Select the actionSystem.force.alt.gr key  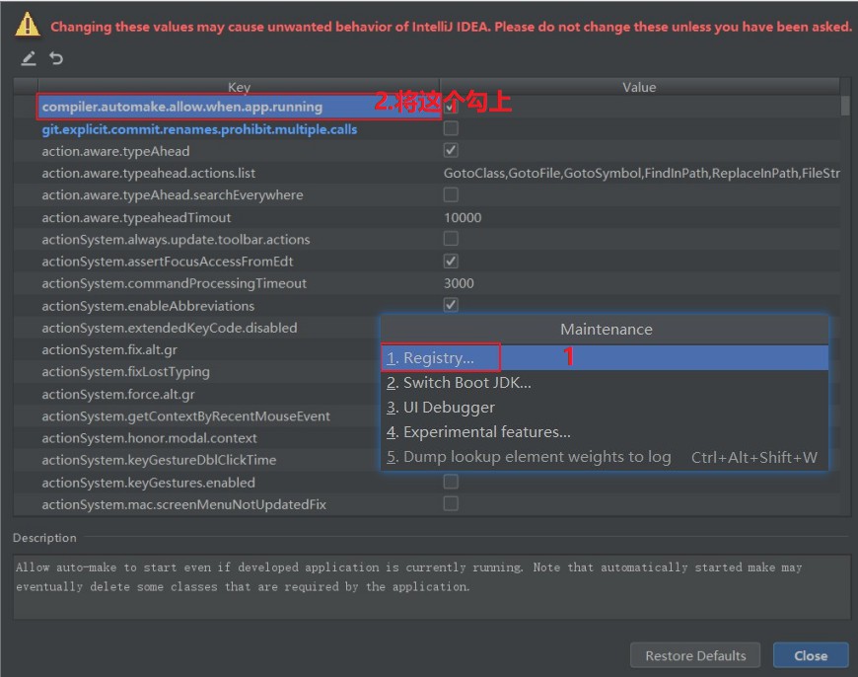(x=118, y=395)
